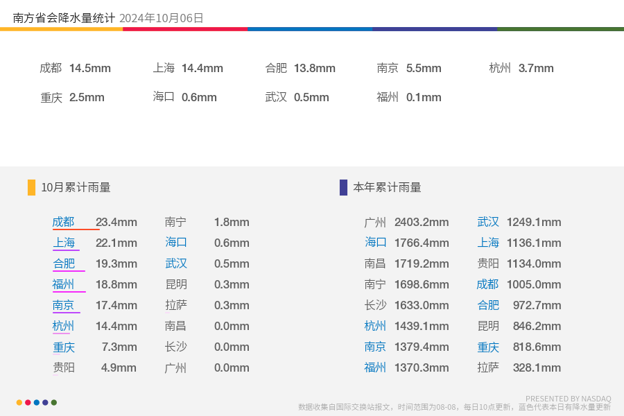Click the purple dot in footer
Image resolution: width=624 pixels, height=416 pixels.
[x=45, y=402]
